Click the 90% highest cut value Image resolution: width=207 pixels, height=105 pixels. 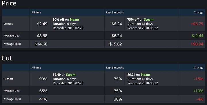click(43, 79)
